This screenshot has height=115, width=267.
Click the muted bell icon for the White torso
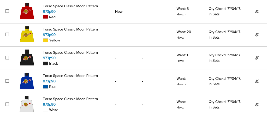257,104
